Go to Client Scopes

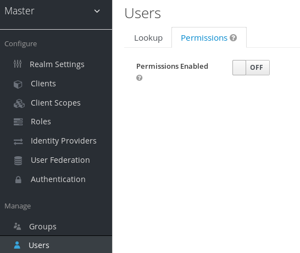pos(56,103)
